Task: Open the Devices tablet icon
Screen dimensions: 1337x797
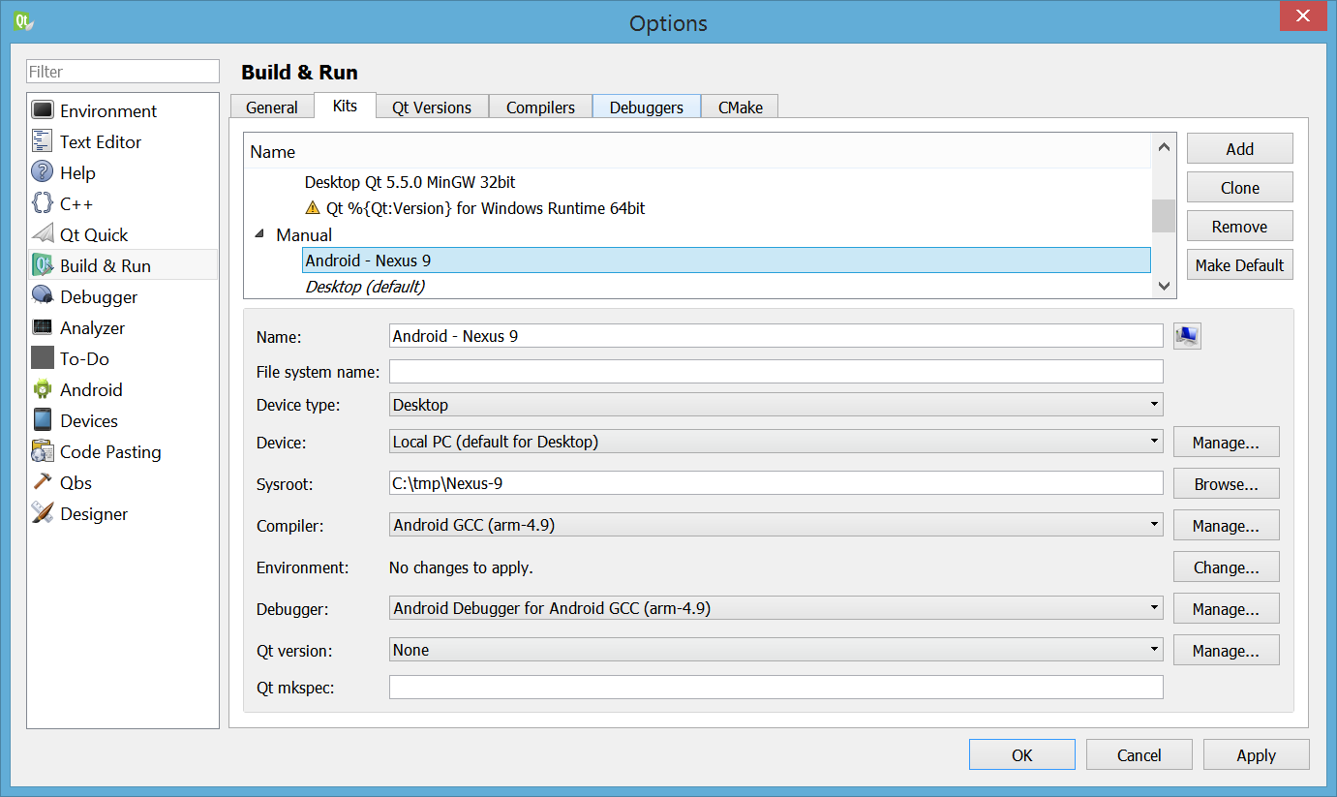Action: [43, 420]
